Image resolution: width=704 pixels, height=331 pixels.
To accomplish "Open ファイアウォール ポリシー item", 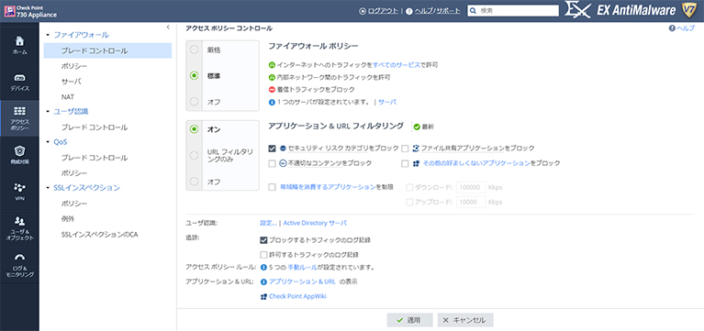I will click(74, 66).
